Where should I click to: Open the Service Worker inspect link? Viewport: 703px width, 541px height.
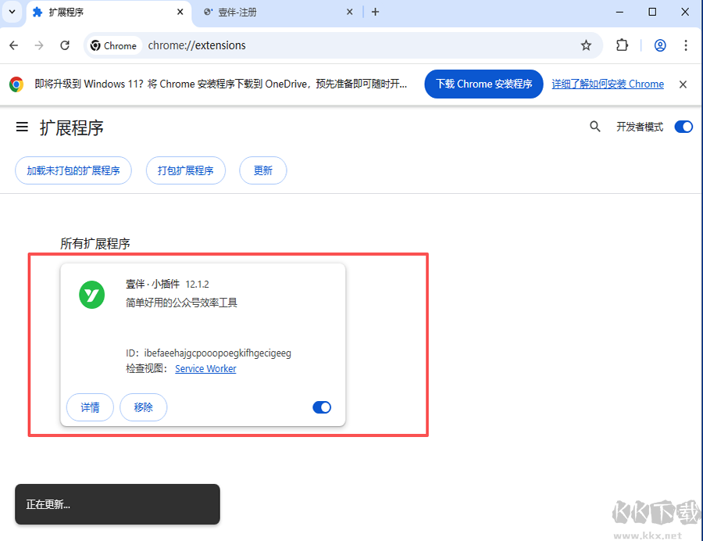tap(205, 369)
